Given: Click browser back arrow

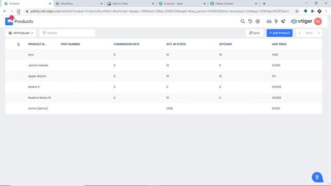Looking at the screenshot, I should 5,11.
